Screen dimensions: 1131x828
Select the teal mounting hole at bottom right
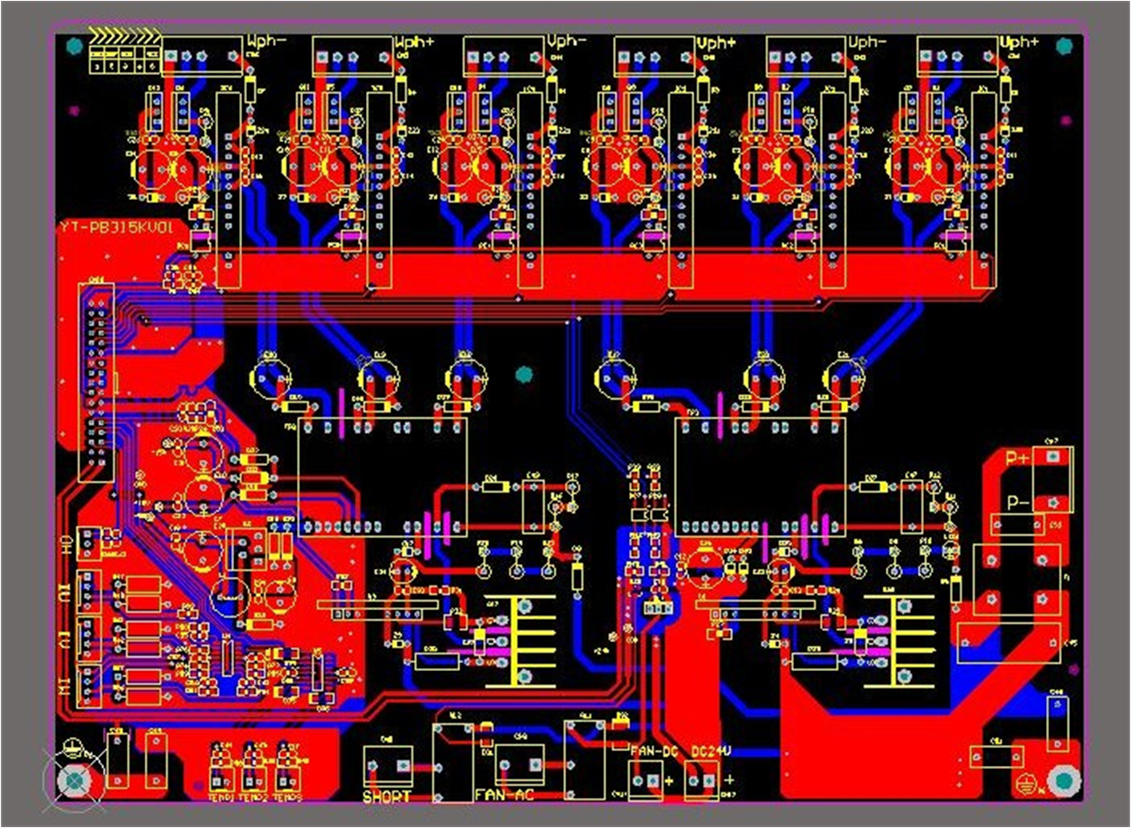pyautogui.click(x=1065, y=781)
